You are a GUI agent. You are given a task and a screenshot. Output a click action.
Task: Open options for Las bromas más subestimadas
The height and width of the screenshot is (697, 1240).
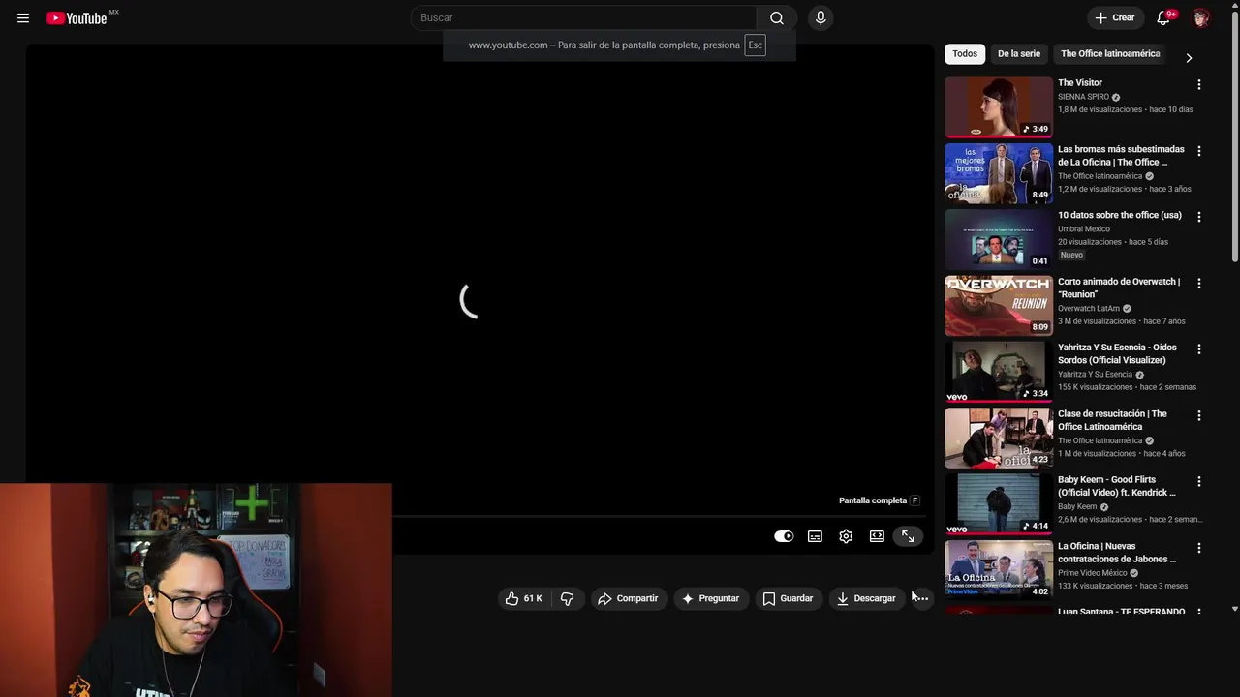click(1199, 151)
